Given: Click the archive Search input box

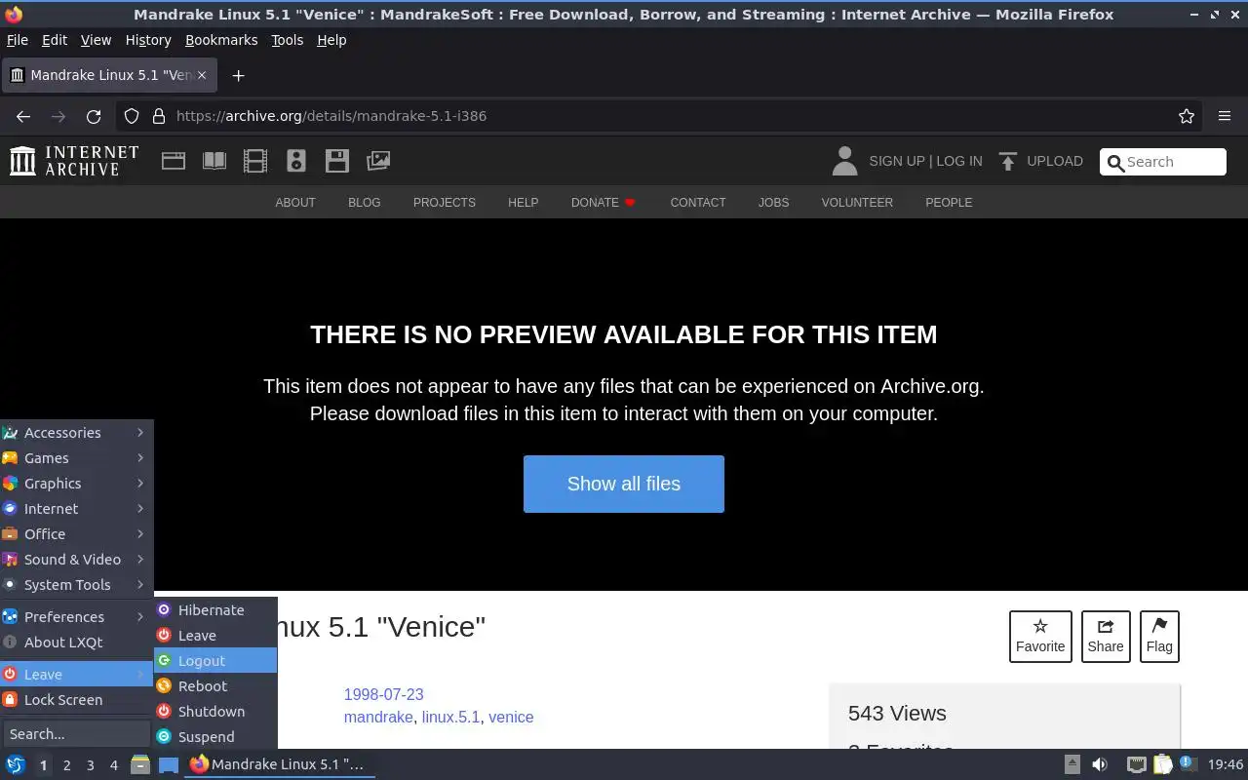Looking at the screenshot, I should [1163, 162].
